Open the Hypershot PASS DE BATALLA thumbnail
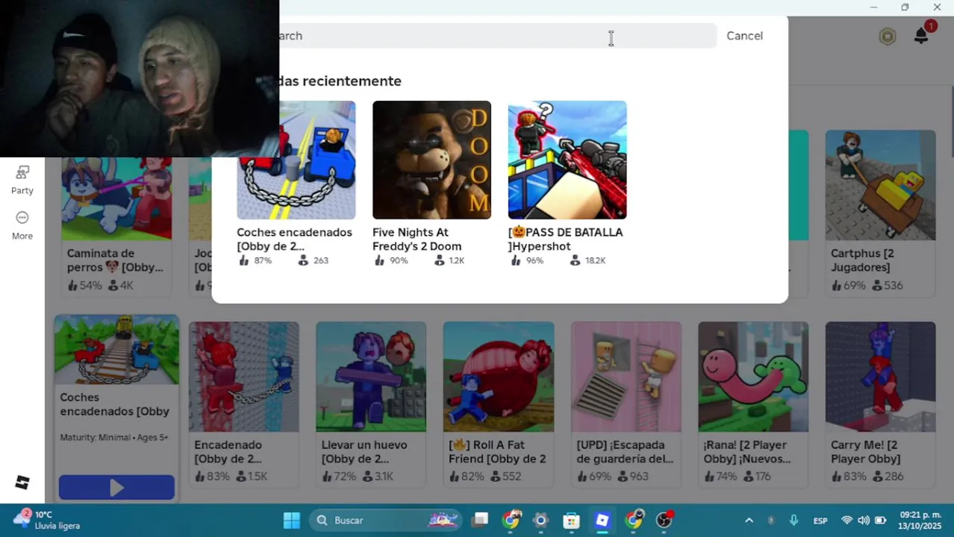 click(567, 160)
